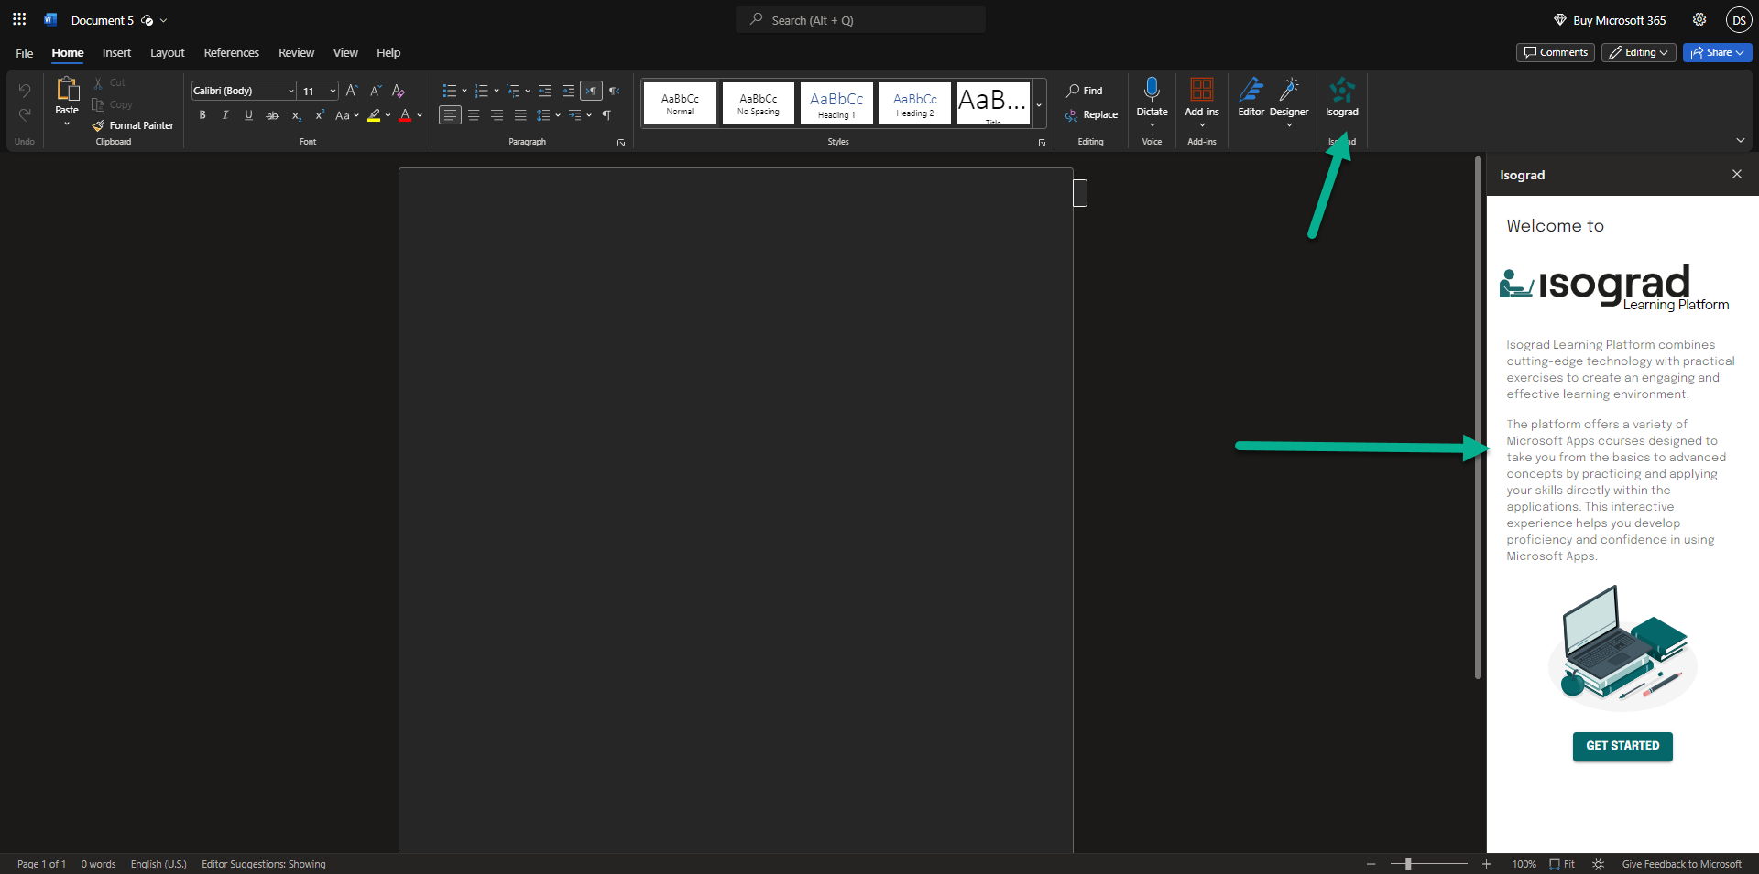The width and height of the screenshot is (1759, 874).
Task: Toggle show/hide paragraph marks
Action: 606,115
